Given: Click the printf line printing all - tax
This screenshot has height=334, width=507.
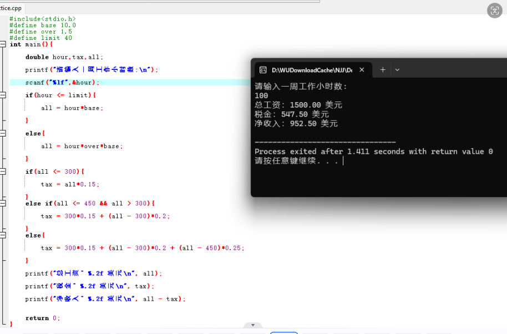Looking at the screenshot, I should coord(105,298).
